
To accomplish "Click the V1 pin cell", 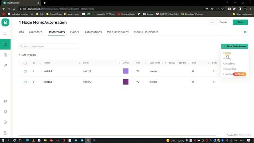I will 138,71.
